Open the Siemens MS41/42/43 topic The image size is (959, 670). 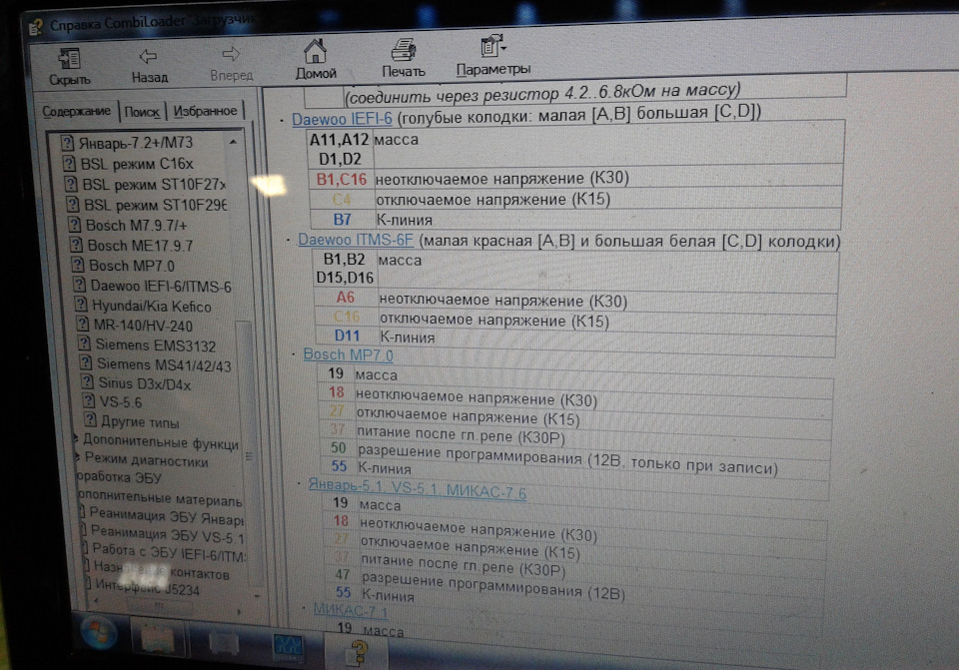pos(164,364)
